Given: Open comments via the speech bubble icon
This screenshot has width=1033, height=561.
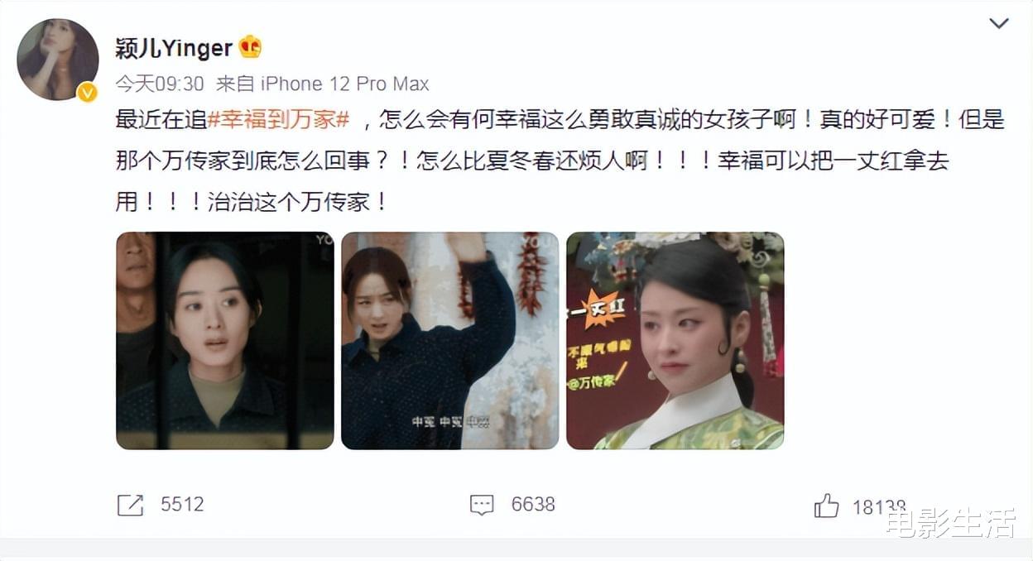Looking at the screenshot, I should click(482, 505).
